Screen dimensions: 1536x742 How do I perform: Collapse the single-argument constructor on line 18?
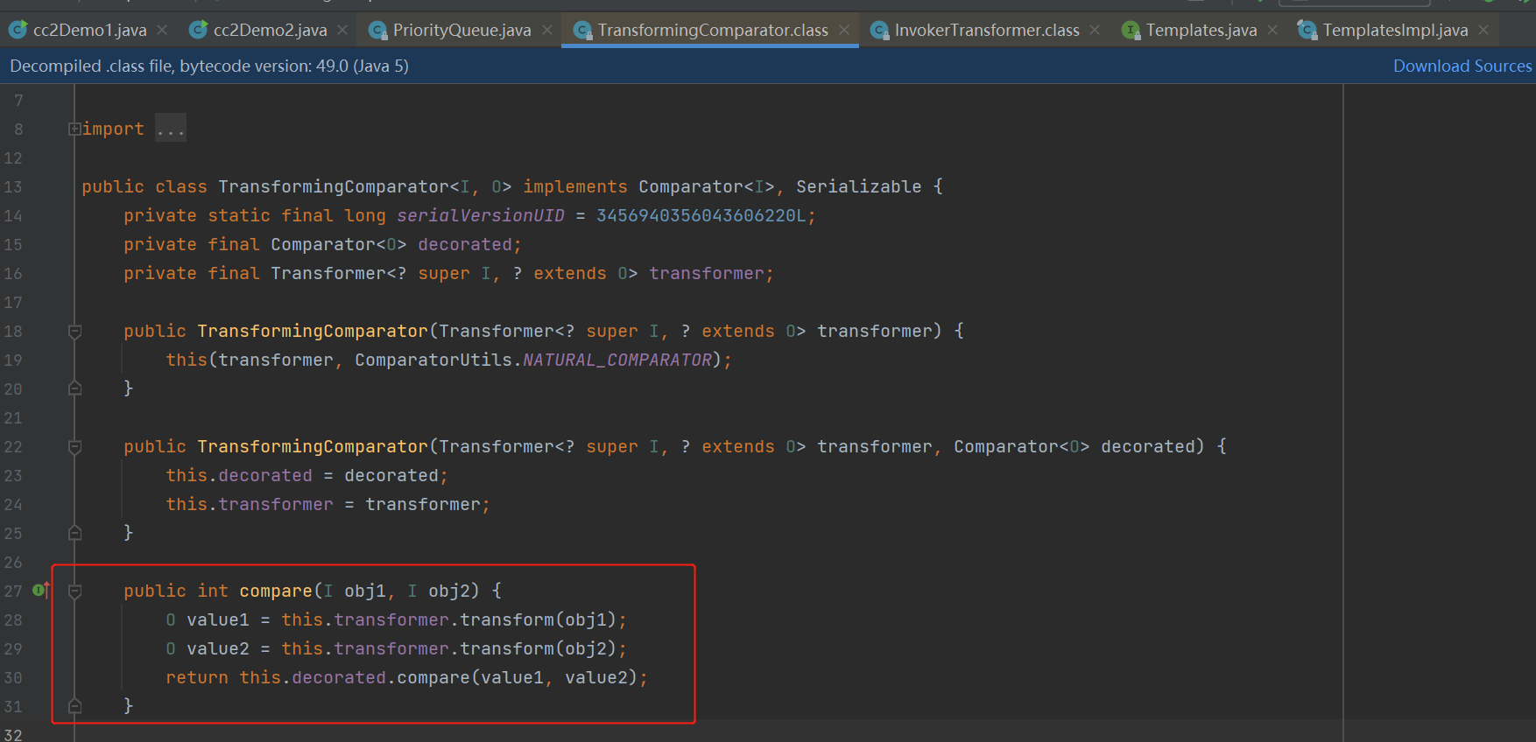coord(74,331)
